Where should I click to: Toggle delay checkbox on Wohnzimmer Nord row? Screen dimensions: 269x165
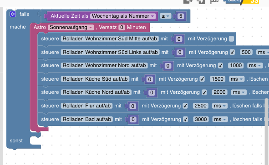coord(220,66)
